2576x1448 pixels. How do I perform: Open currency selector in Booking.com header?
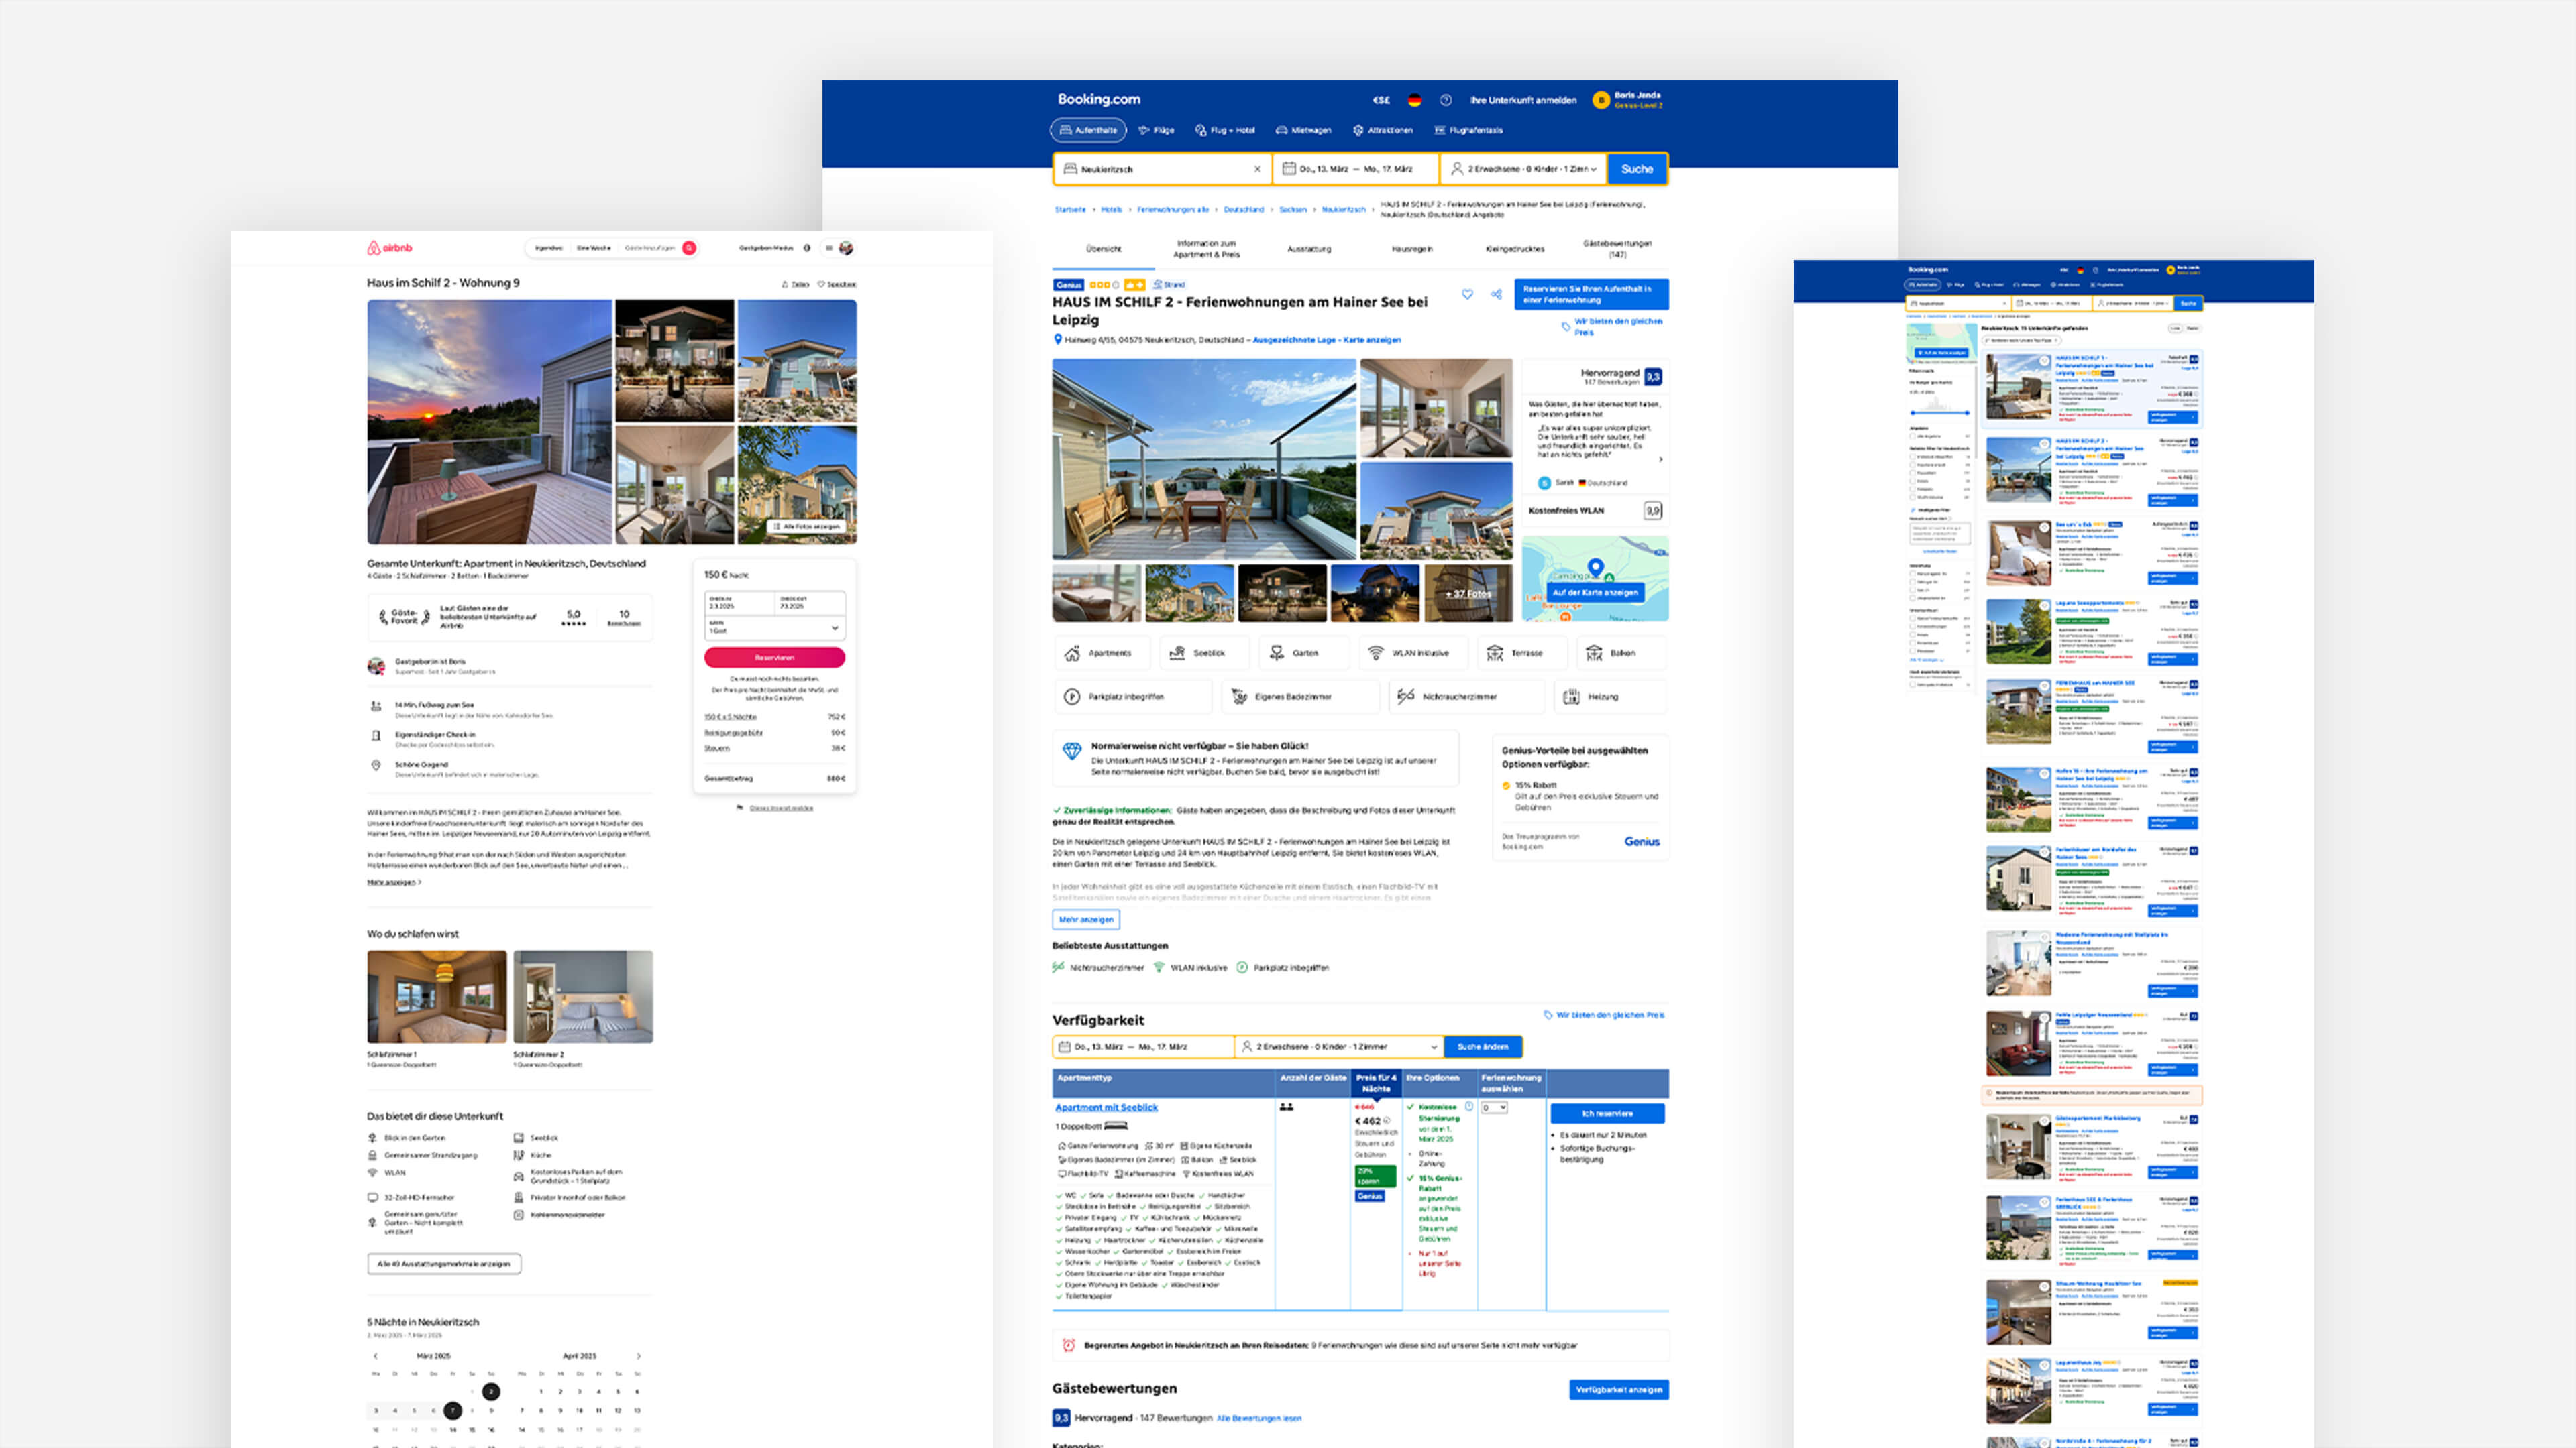click(x=1381, y=100)
